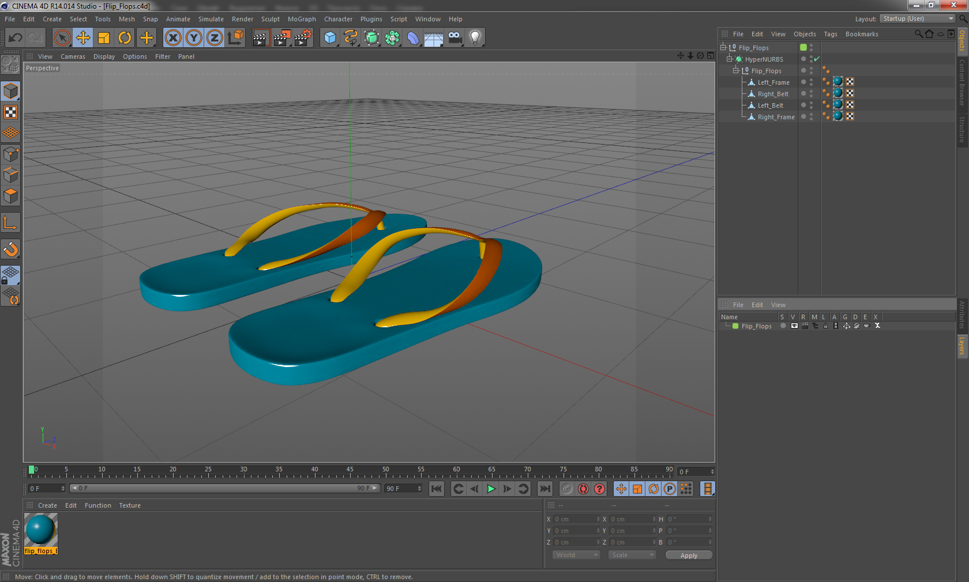Click the current frame field stepper
The height and width of the screenshot is (582, 969).
point(712,471)
